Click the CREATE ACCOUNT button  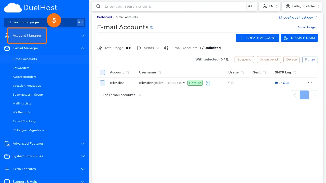257,38
